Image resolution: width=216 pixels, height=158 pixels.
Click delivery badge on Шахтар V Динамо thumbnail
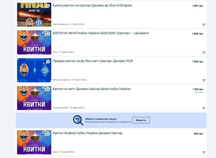point(48,61)
